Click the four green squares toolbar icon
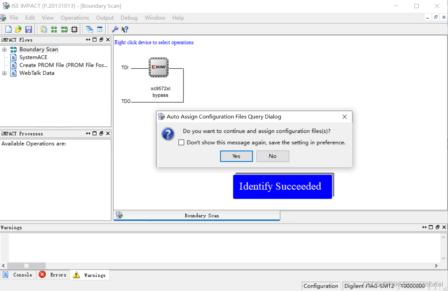Image resolution: width=448 pixels, height=291 pixels. click(54, 29)
